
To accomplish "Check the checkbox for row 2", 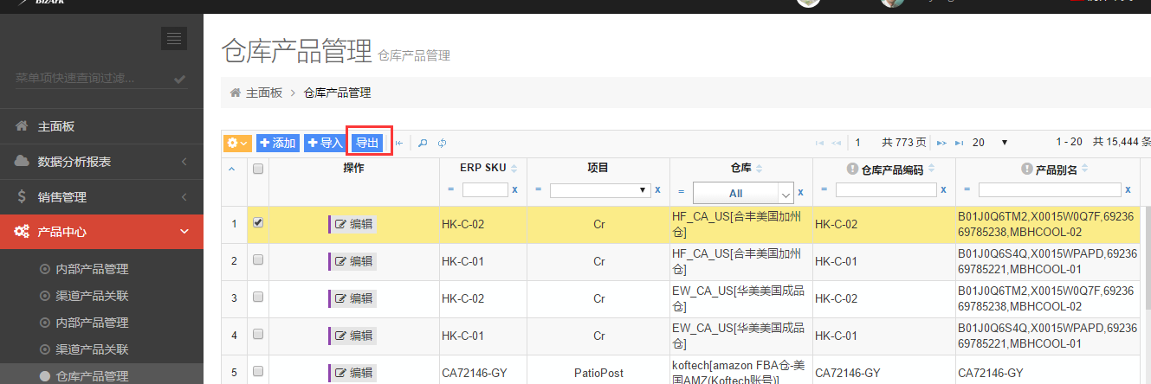I will click(257, 259).
